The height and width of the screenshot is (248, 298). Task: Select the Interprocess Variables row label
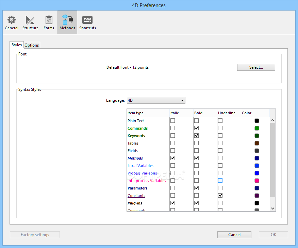pos(147,181)
